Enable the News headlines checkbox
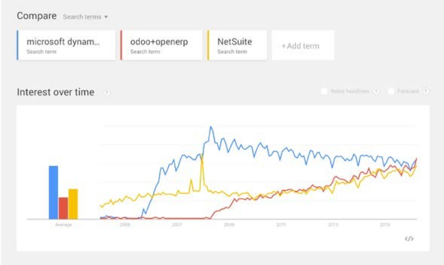The image size is (444, 265). pyautogui.click(x=324, y=91)
